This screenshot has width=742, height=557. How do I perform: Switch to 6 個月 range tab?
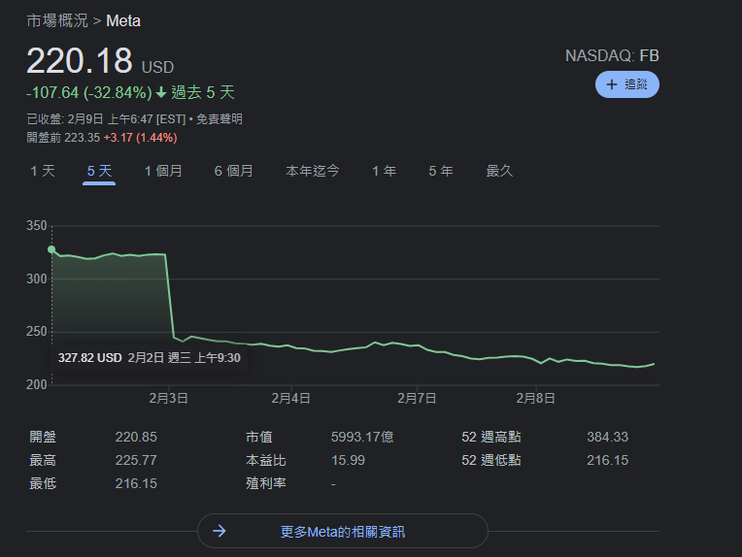coord(233,171)
